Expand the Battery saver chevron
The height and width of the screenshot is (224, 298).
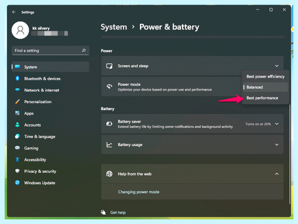coord(277,124)
